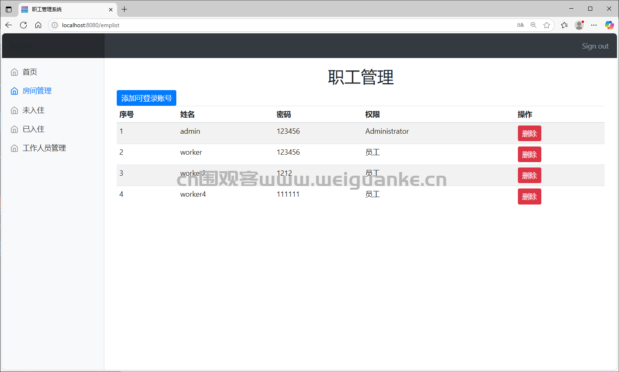
Task: Click the 添加可登录账号 button
Action: click(x=146, y=98)
